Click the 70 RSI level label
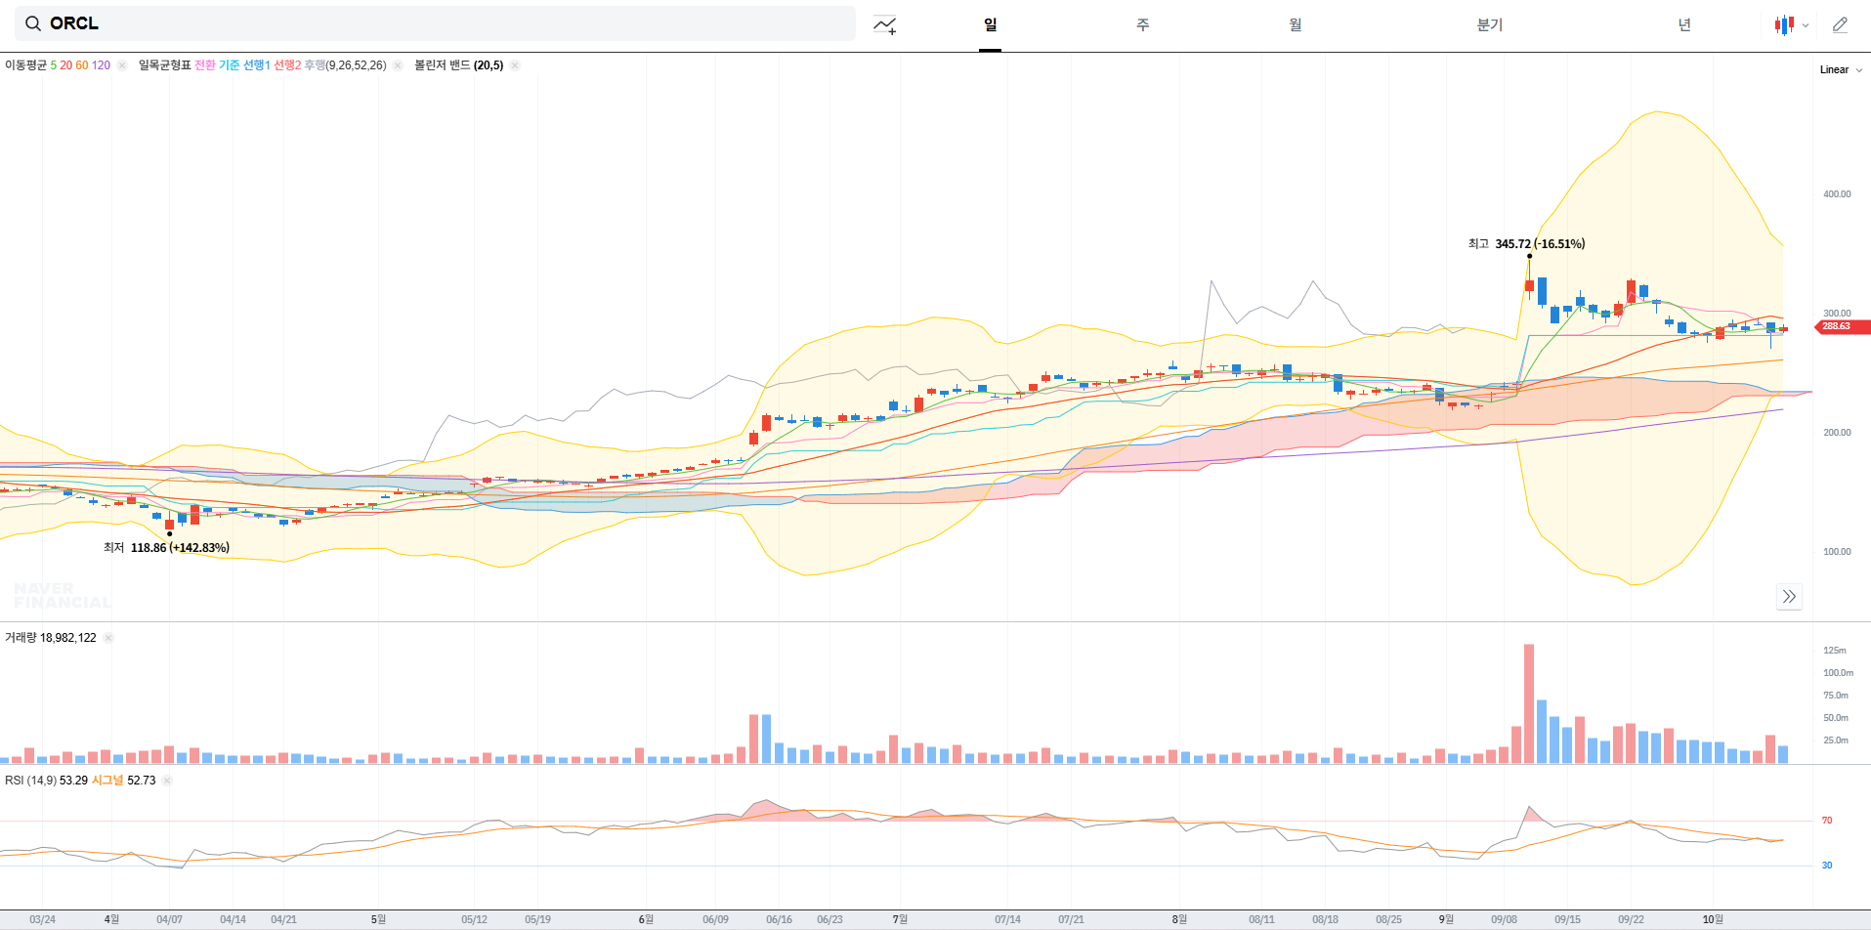The image size is (1871, 930). 1827,821
